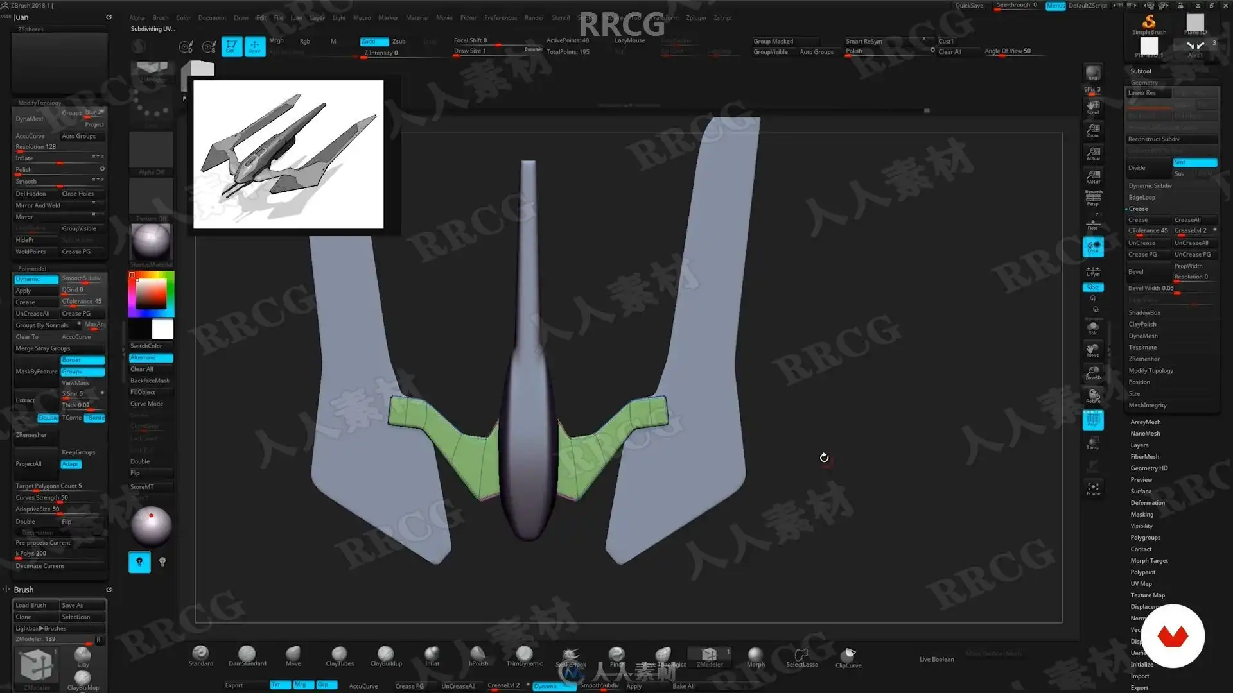
Task: Collapse the Crease section header
Action: (x=1138, y=209)
